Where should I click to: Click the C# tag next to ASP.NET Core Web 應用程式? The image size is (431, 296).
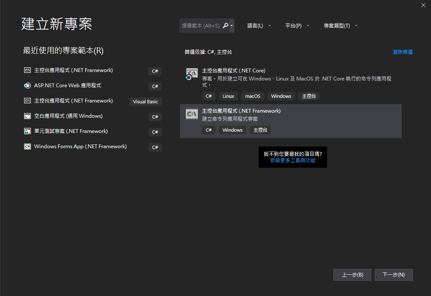pos(155,86)
